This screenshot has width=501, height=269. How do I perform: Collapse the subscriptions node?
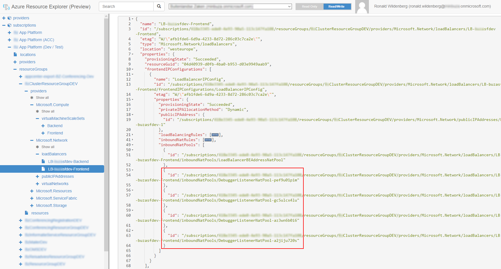click(x=4, y=25)
